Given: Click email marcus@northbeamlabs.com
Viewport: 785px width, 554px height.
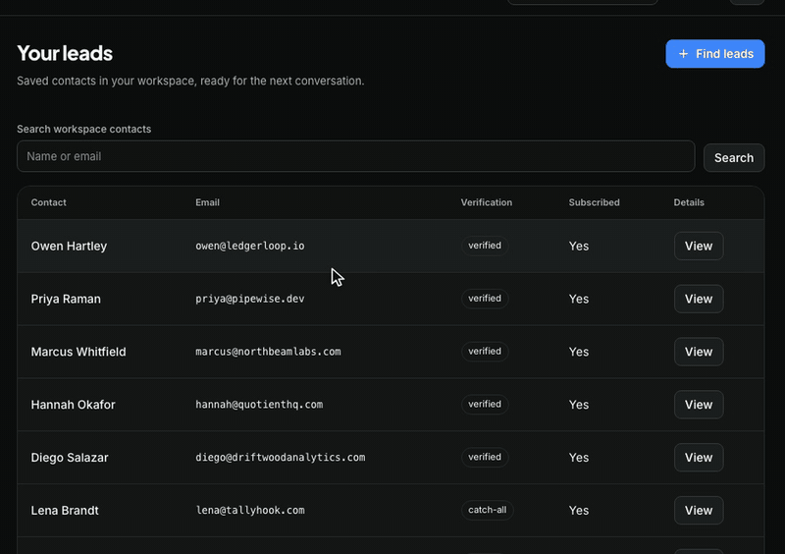Looking at the screenshot, I should pyautogui.click(x=268, y=352).
